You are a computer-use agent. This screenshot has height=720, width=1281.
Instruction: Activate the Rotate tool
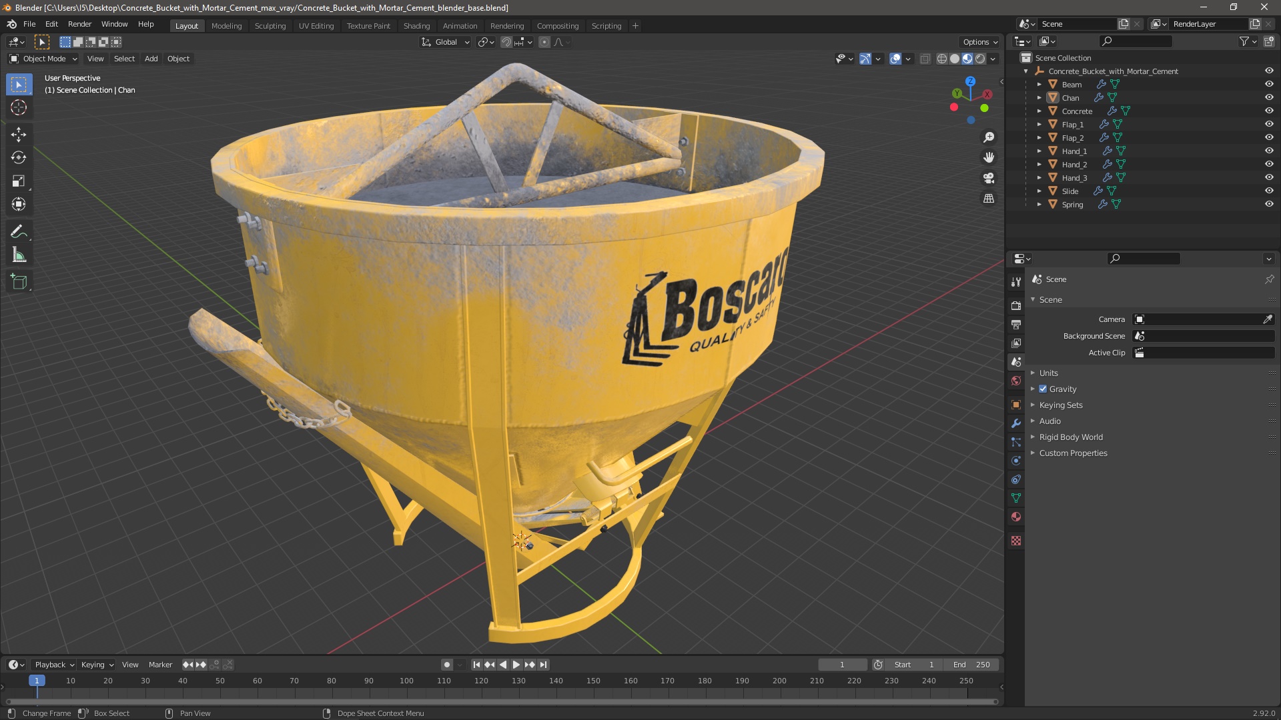coord(19,158)
